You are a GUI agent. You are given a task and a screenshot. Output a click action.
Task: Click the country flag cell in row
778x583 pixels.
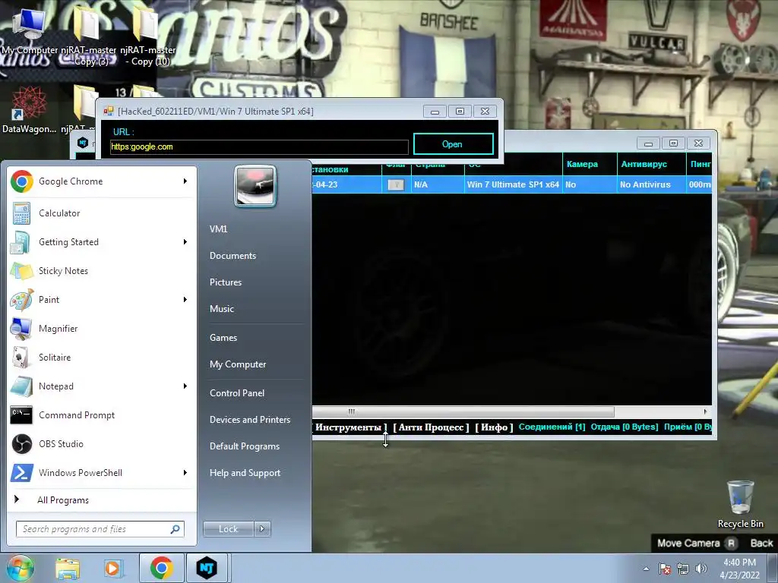click(396, 184)
